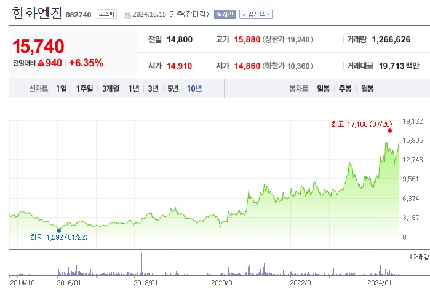Image resolution: width=430 pixels, height=295 pixels.
Task: Click the 코스피 market badge
Action: click(x=106, y=14)
